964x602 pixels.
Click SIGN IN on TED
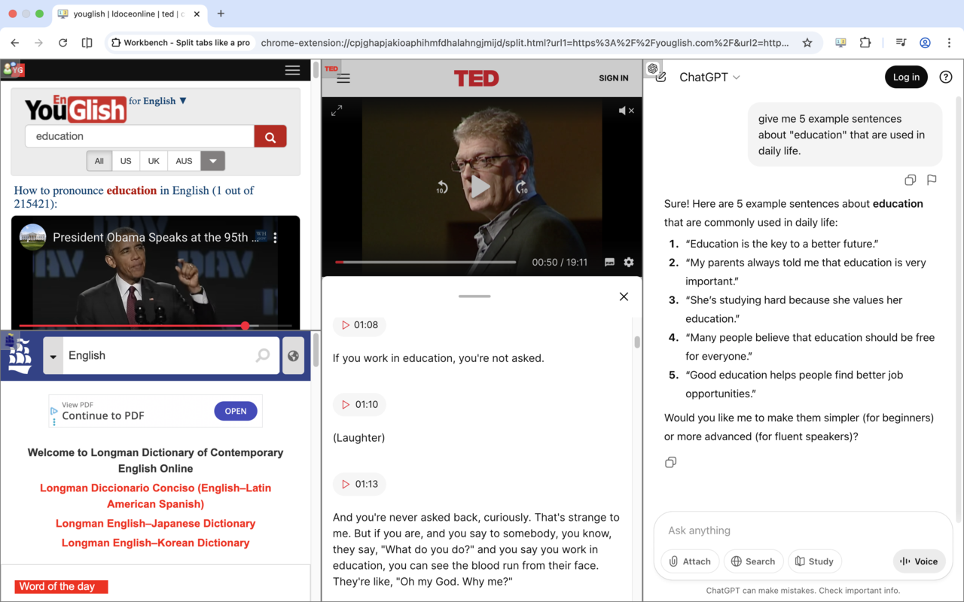pyautogui.click(x=614, y=78)
